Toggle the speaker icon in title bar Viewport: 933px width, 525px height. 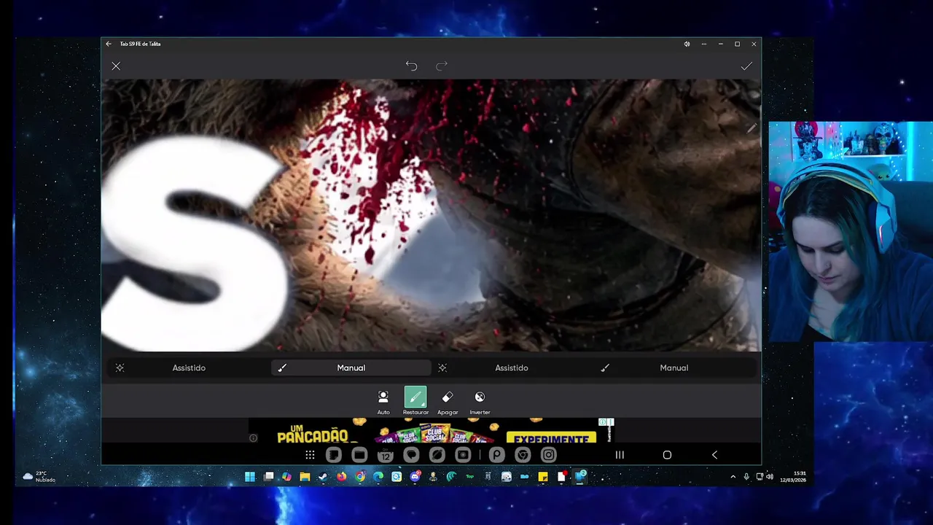[687, 44]
